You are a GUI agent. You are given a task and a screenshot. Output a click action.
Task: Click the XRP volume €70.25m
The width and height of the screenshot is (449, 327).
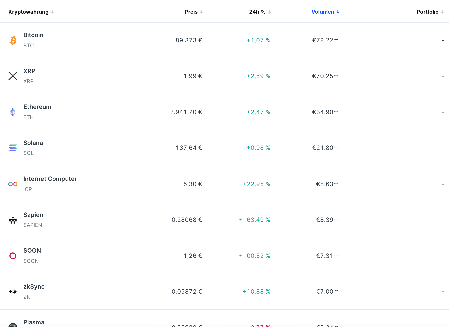coord(325,76)
